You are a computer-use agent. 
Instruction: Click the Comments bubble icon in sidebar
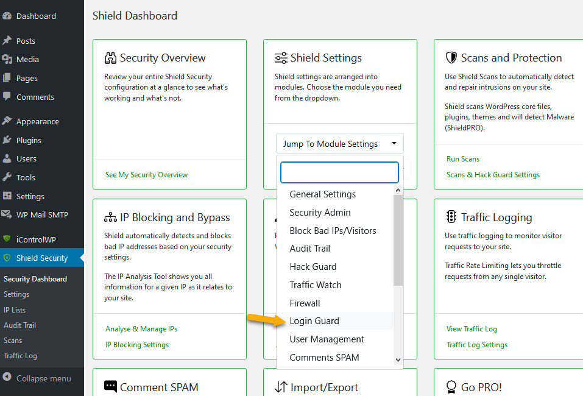[7, 96]
